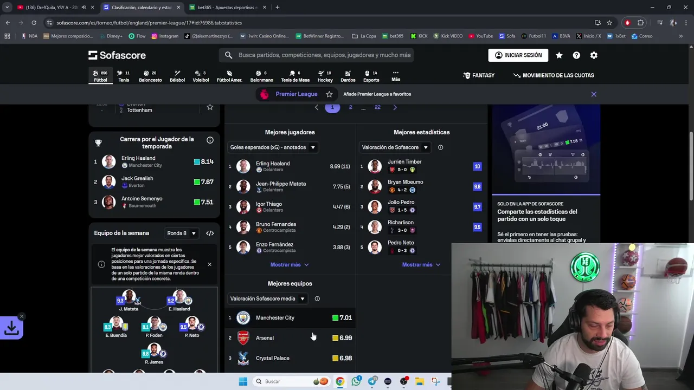
Task: Dismiss the Equipo de la semana info box
Action: 209,264
